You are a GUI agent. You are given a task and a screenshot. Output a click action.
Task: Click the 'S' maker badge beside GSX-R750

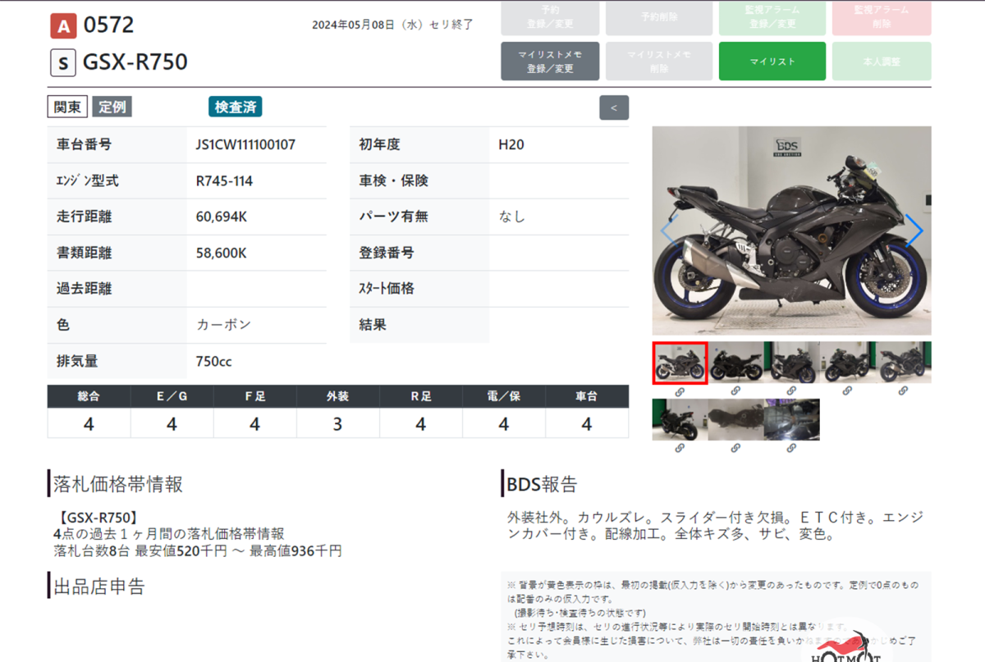click(x=63, y=62)
